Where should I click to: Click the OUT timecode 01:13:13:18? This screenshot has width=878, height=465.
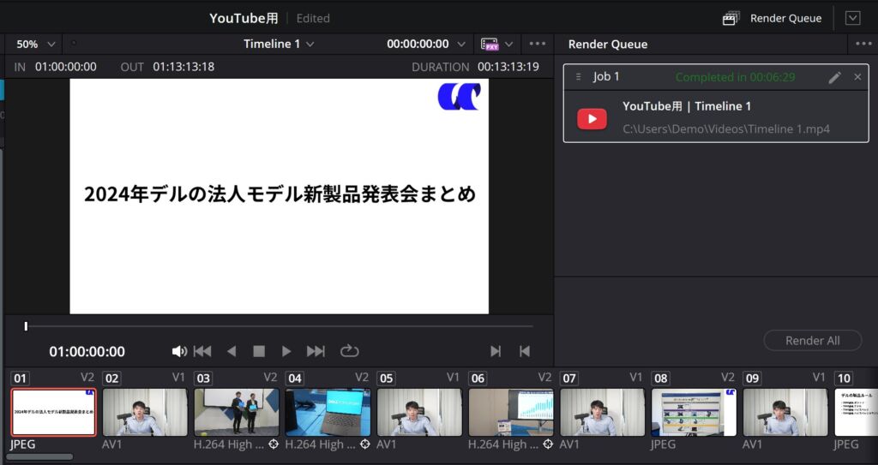click(183, 67)
